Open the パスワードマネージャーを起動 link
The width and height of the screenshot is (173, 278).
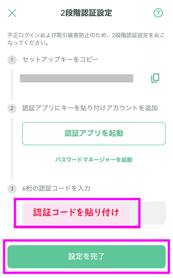click(x=94, y=159)
